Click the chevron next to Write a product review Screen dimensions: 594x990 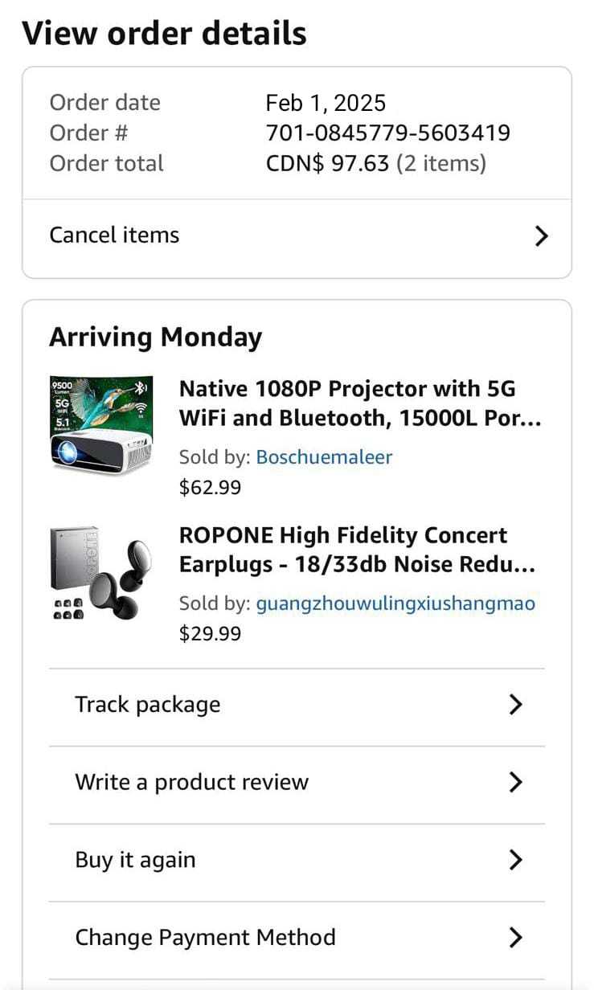516,783
